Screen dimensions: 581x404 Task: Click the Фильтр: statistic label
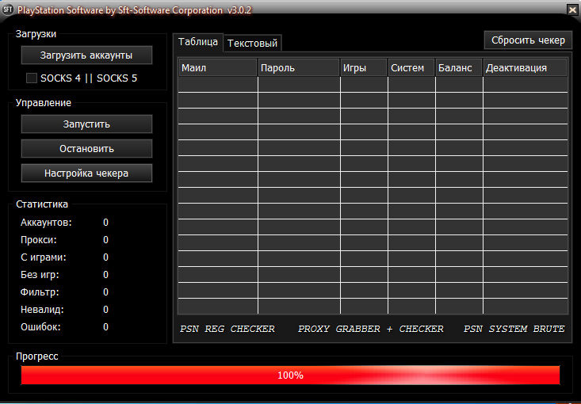pyautogui.click(x=40, y=292)
